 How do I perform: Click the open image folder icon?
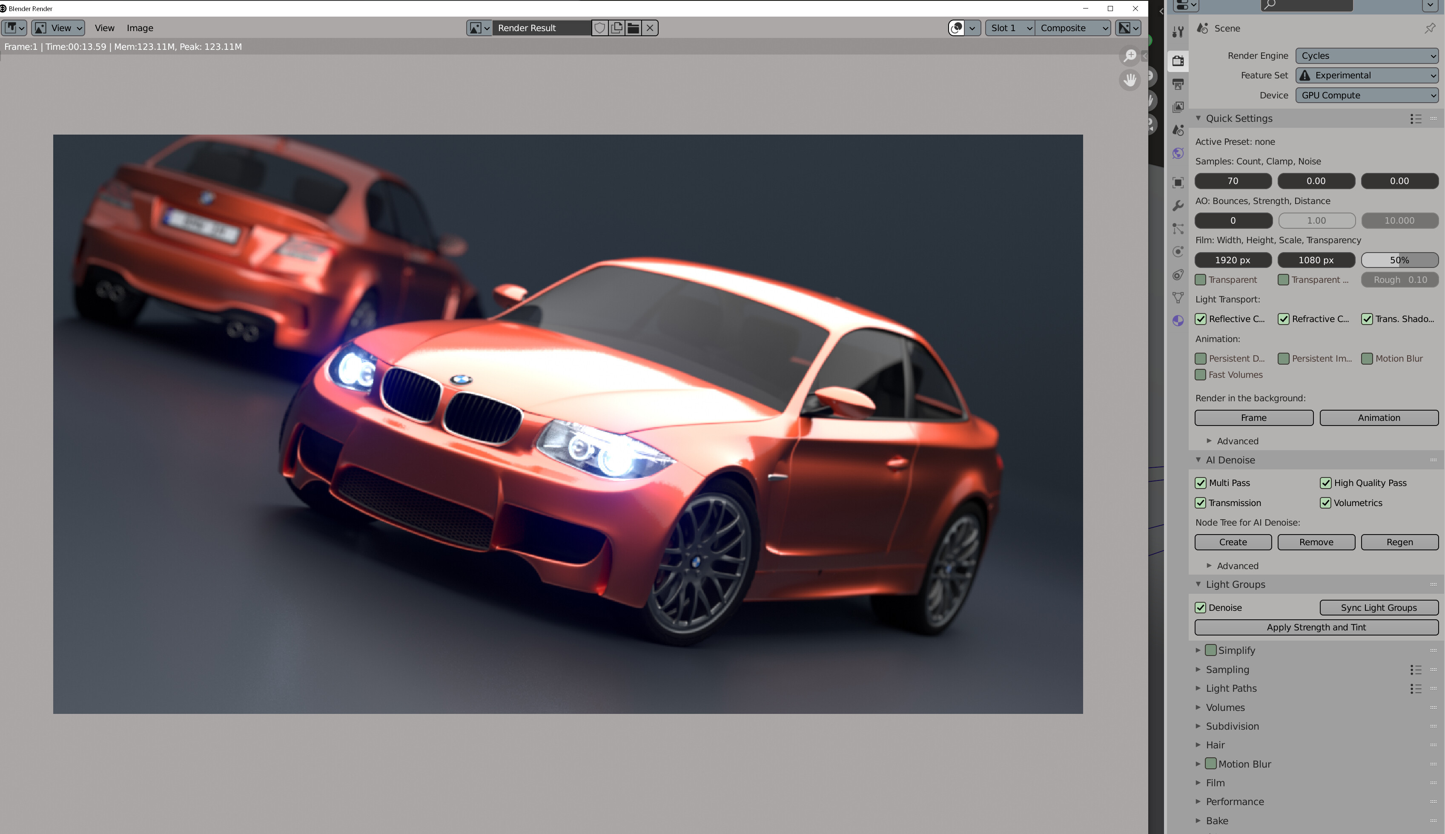633,28
